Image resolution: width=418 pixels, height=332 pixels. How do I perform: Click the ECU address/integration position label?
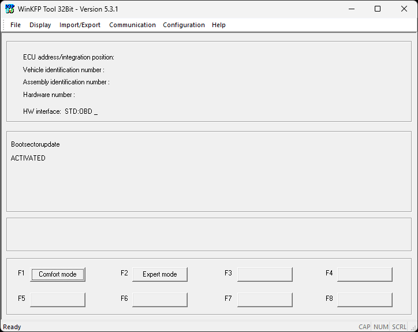pos(69,57)
